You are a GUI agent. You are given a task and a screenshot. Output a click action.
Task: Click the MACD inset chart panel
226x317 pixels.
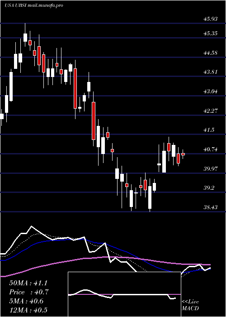[124, 294]
